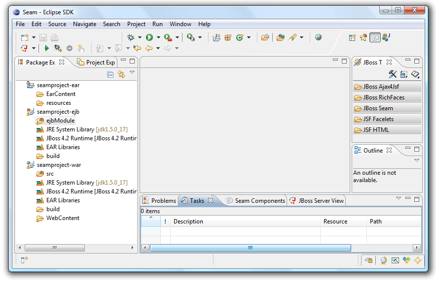Open the Navigate menu

click(x=84, y=24)
